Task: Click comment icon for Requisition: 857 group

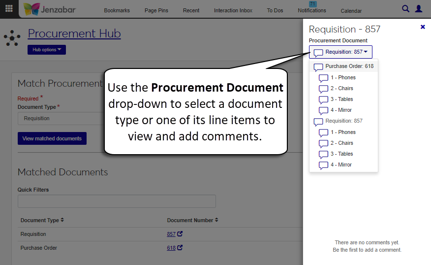Action: pyautogui.click(x=318, y=122)
